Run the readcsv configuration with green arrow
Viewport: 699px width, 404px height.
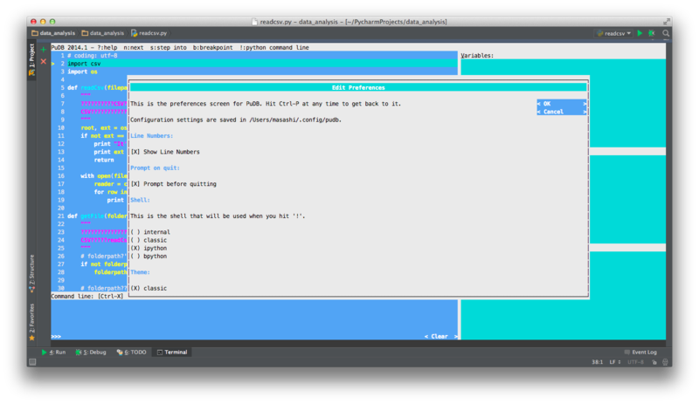pyautogui.click(x=640, y=33)
